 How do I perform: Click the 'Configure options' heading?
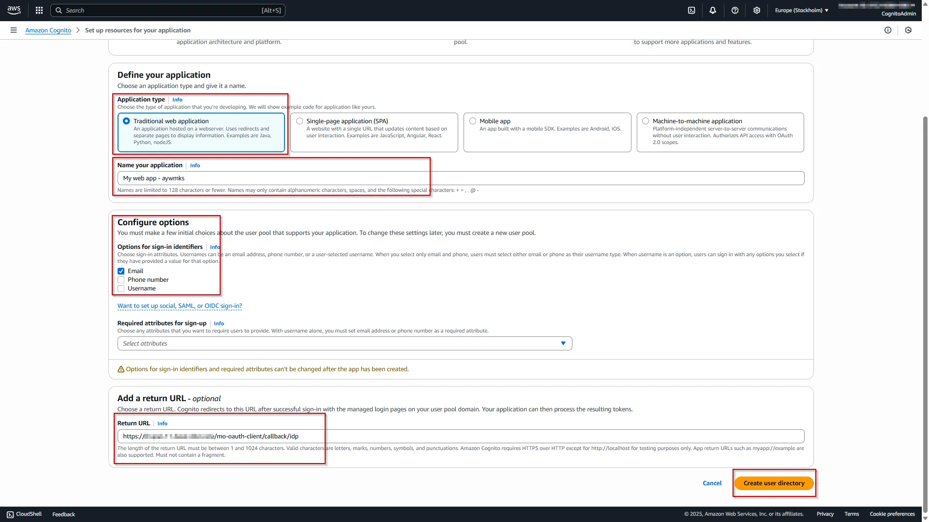[x=153, y=222]
